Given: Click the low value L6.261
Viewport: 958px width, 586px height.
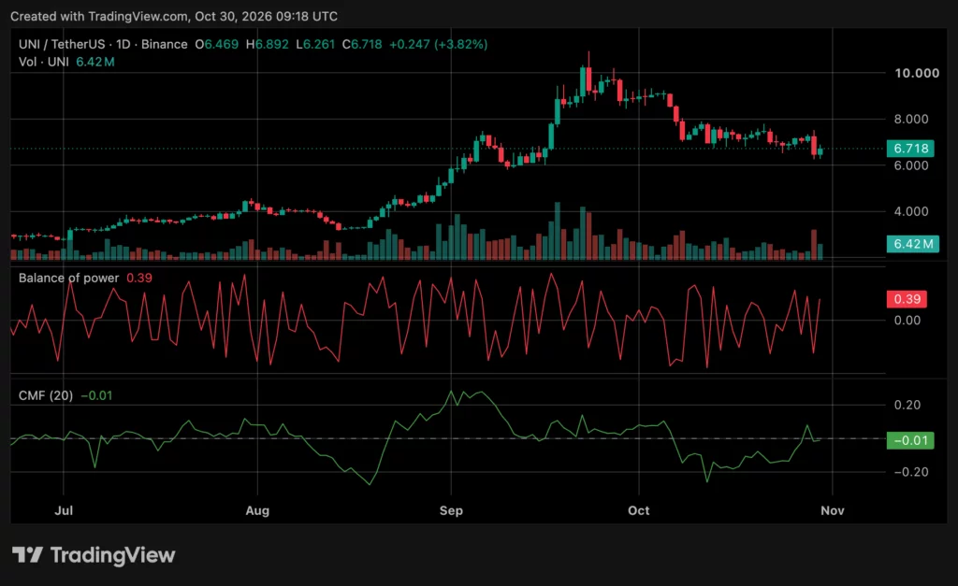Looking at the screenshot, I should [x=315, y=45].
